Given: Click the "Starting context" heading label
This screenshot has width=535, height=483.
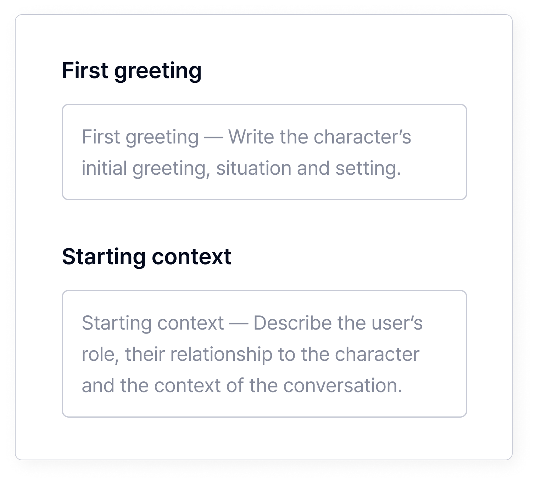Looking at the screenshot, I should 146,256.
